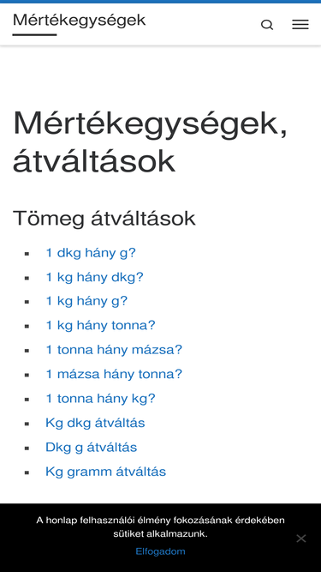This screenshot has width=321, height=572.
Task: Click the bullet beside 'Kg gramm átváltás'
Action: pyautogui.click(x=27, y=473)
